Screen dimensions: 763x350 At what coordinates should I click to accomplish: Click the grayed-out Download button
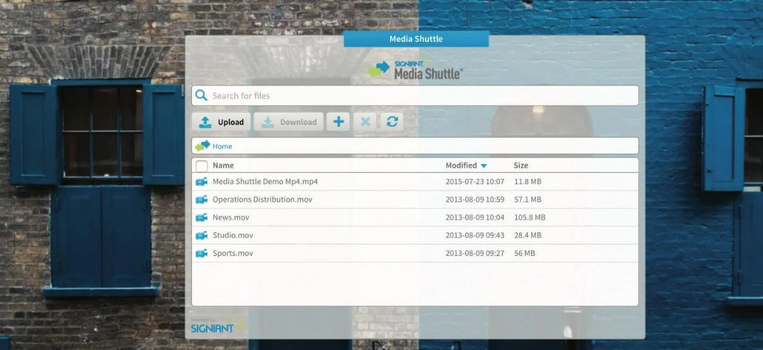[289, 122]
